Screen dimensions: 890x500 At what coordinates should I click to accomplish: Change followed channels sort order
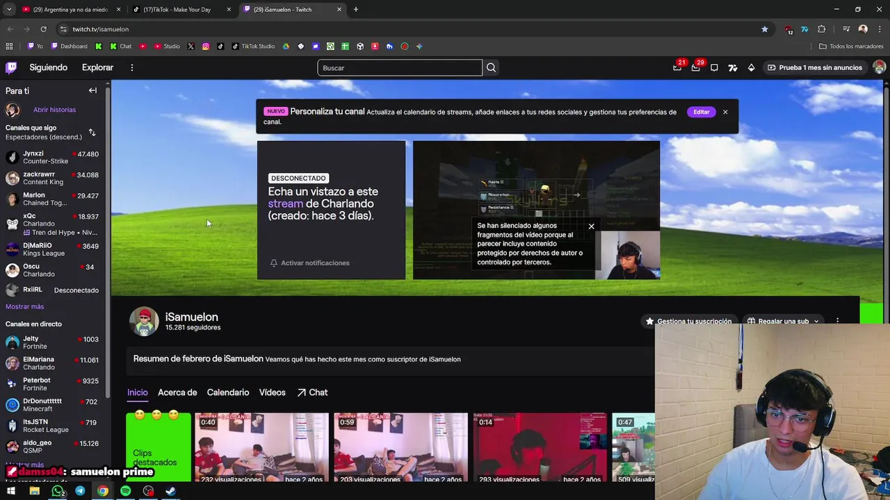click(92, 132)
